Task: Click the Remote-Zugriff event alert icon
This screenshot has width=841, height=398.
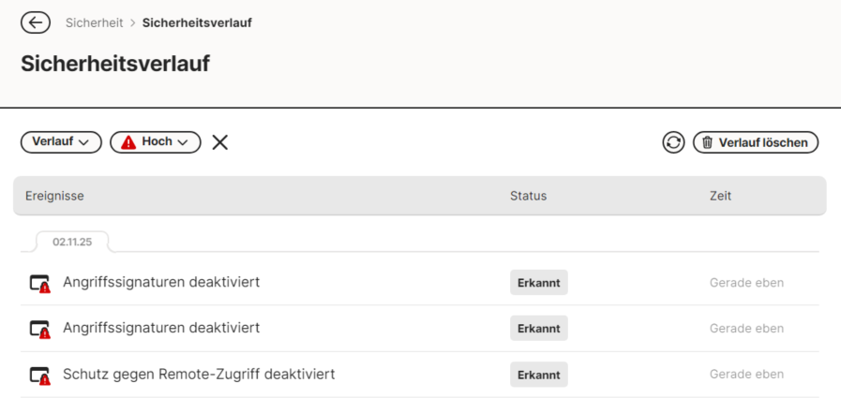Action: [39, 375]
